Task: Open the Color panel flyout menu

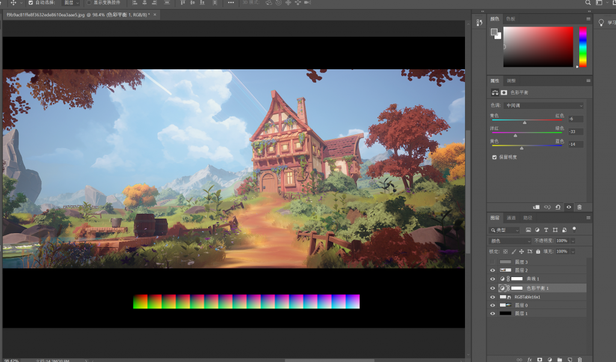Action: (588, 19)
